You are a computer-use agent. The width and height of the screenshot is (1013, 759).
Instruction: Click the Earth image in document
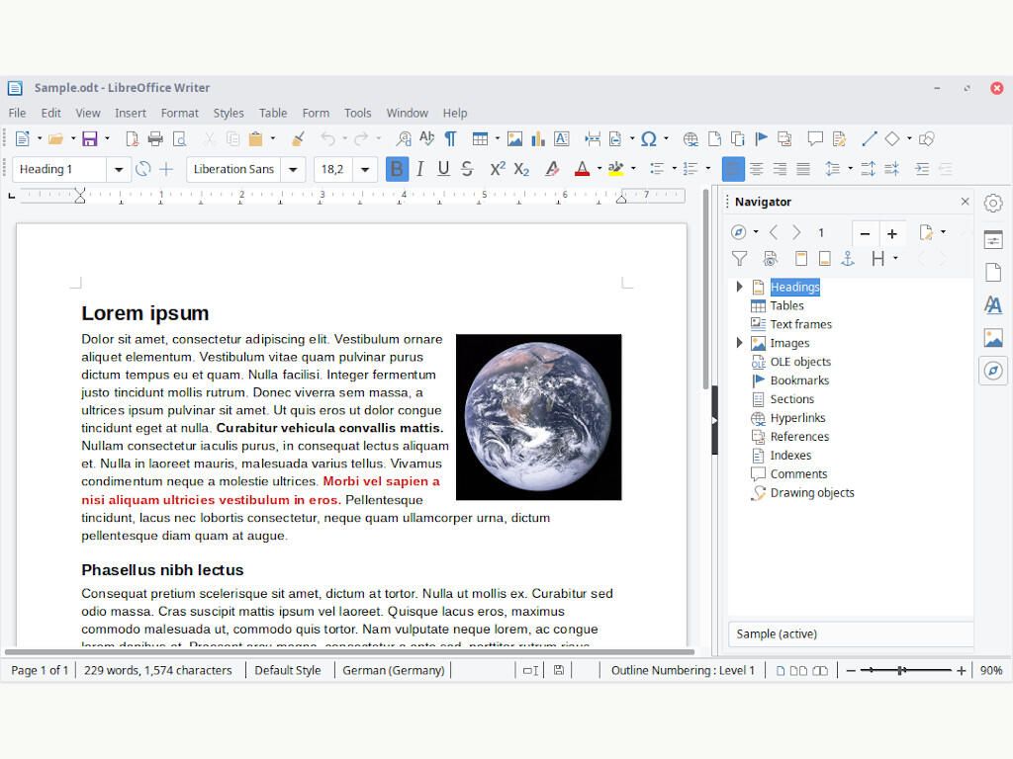coord(538,417)
